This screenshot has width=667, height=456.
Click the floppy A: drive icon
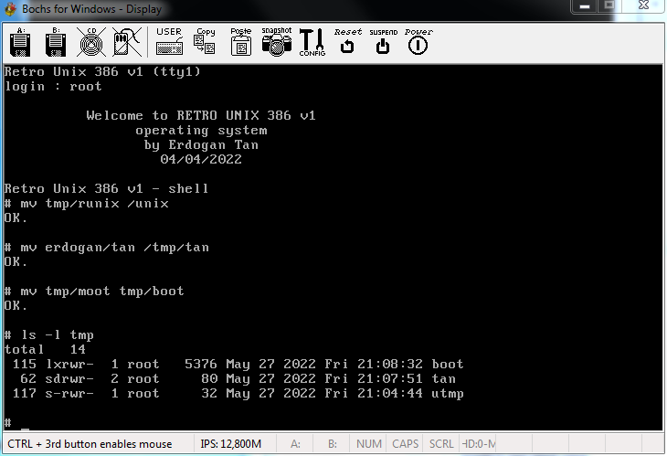(20, 43)
